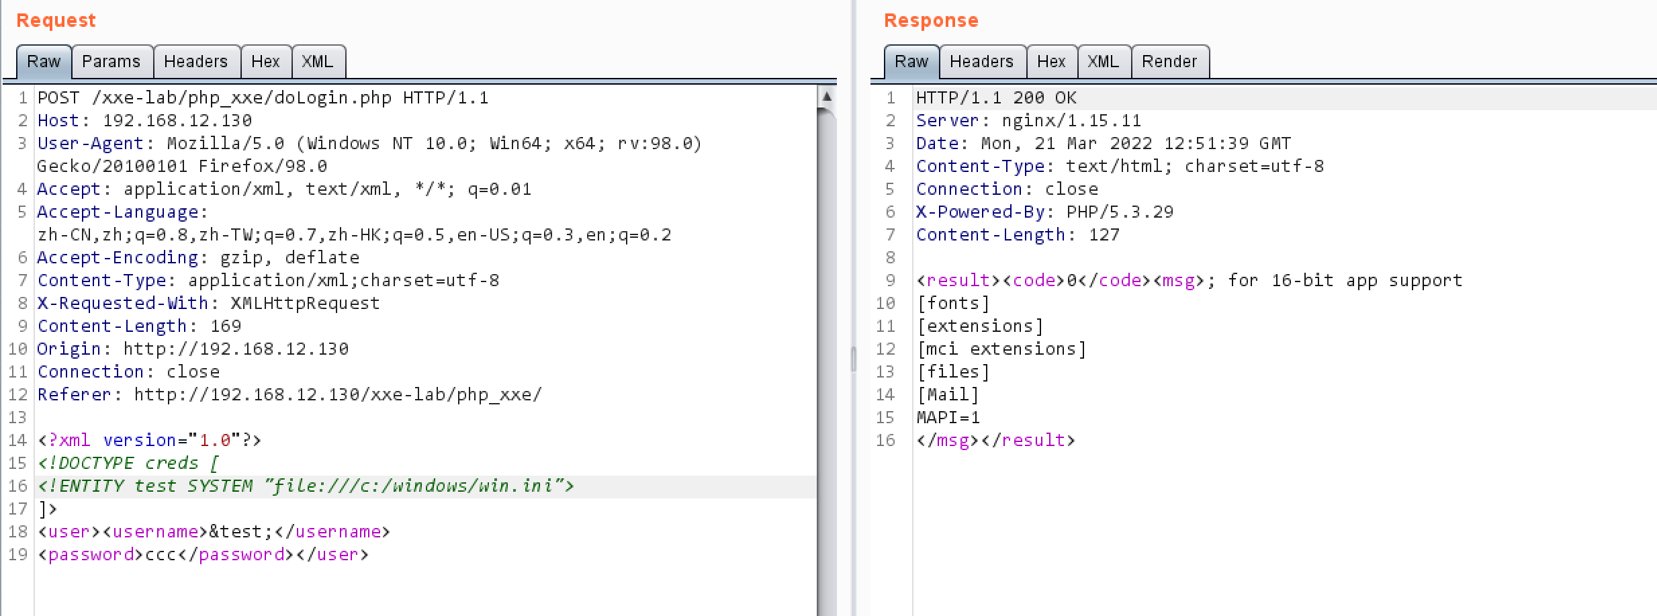Open the Headers tab in Response panel
Image resolution: width=1657 pixels, height=616 pixels.
[981, 62]
